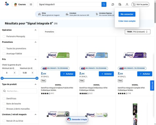156x125 pixels.
Task: Choose the Livraison service option
Action: [x=78, y=14]
